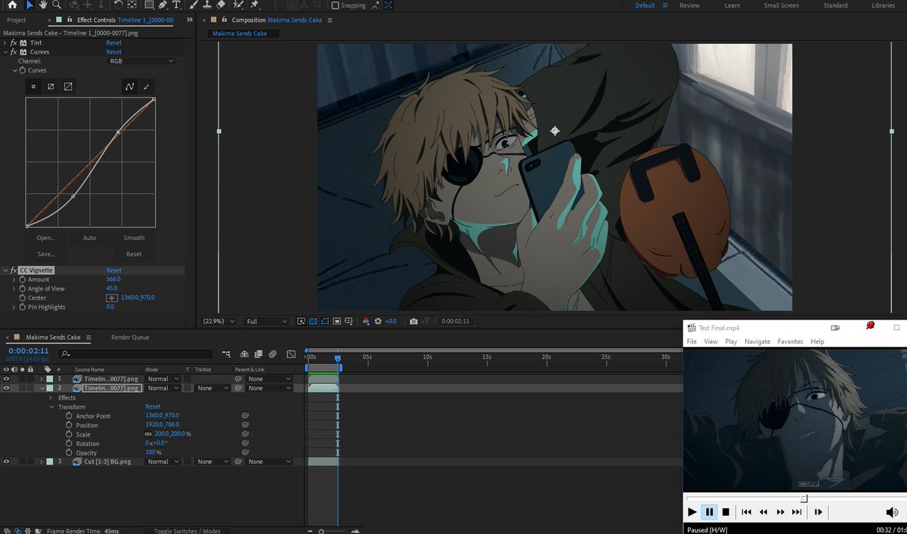Open the Navigate menu in media player
This screenshot has height=534, width=907.
point(757,341)
